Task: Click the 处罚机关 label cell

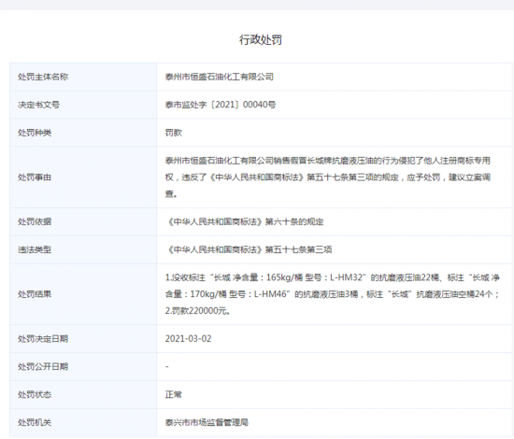Action: coord(83,422)
